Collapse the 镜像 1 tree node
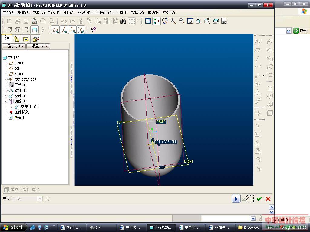The width and height of the screenshot is (310, 232). [x=5, y=101]
